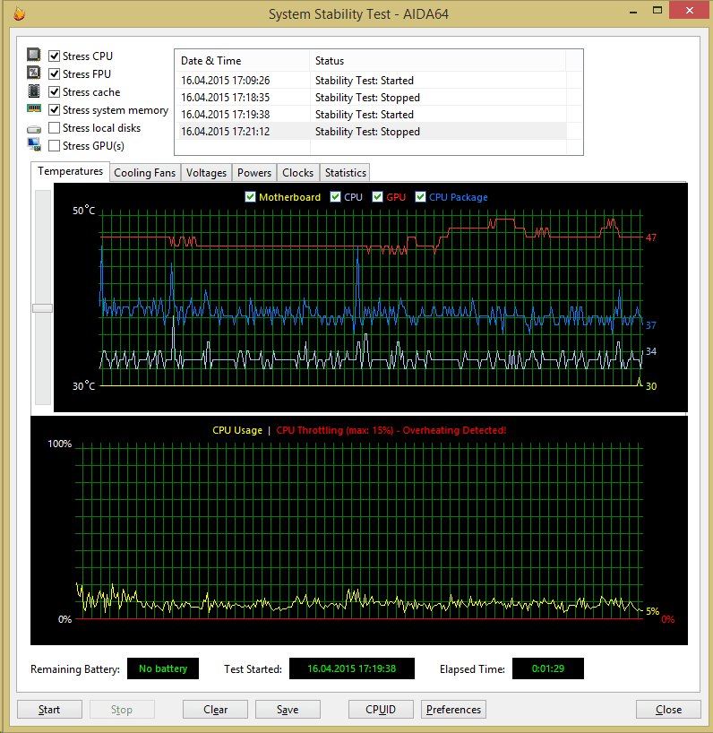Uncheck the Stress CPU checkbox
Image resolution: width=713 pixels, height=733 pixels.
pyautogui.click(x=55, y=56)
